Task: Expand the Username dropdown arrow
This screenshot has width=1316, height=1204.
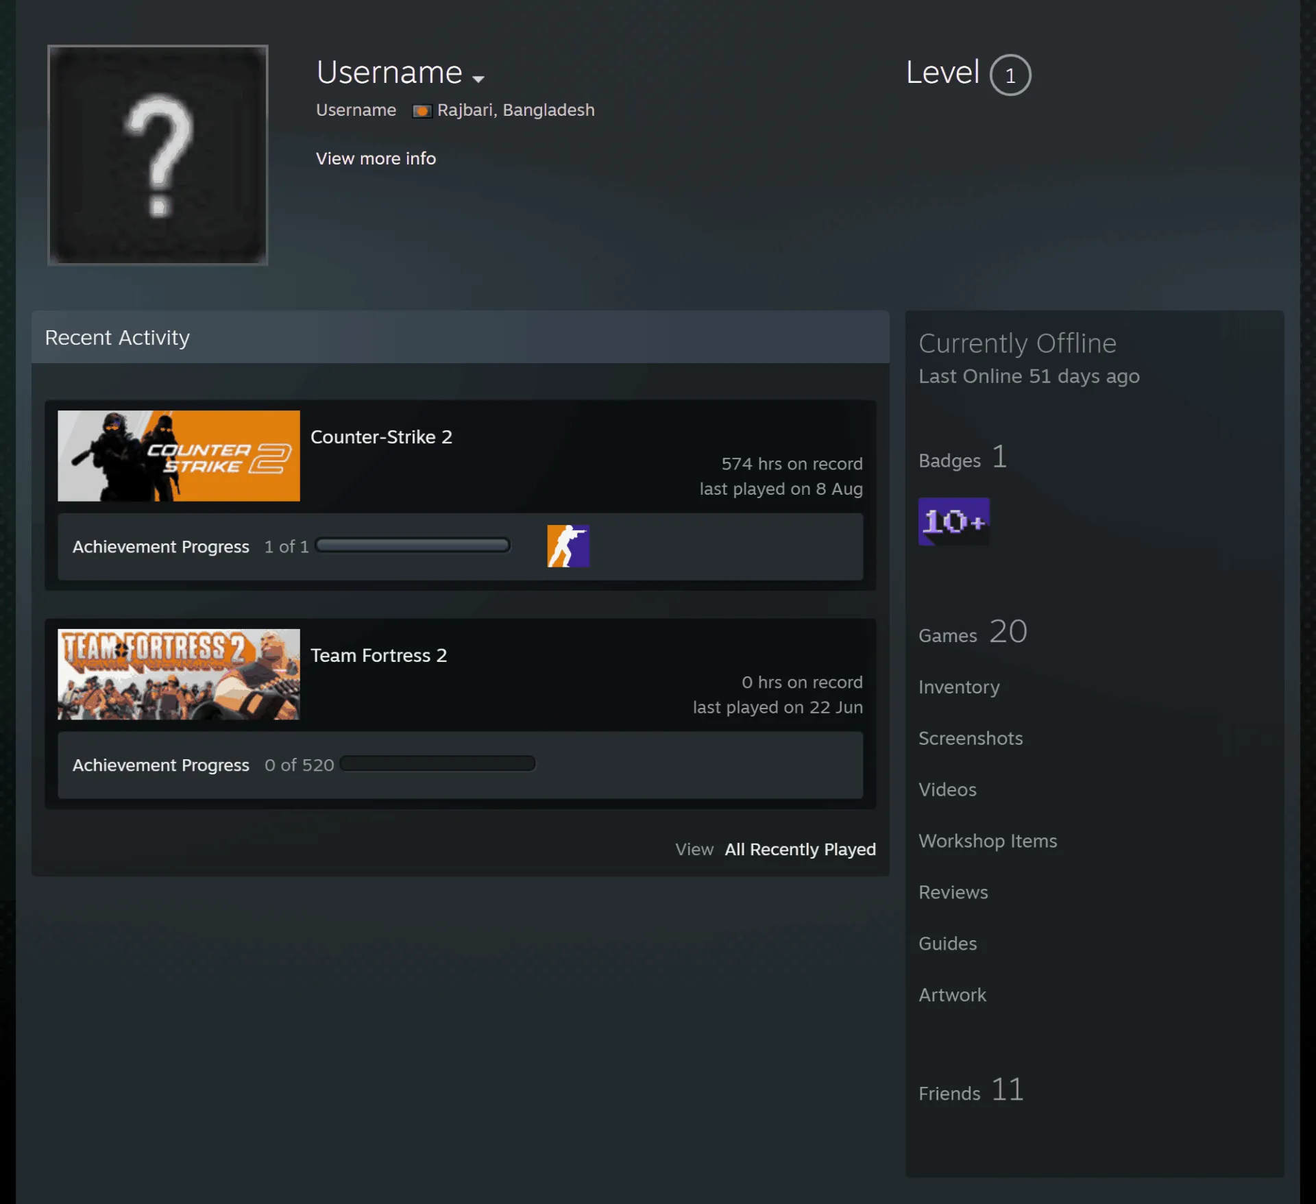Action: tap(478, 79)
